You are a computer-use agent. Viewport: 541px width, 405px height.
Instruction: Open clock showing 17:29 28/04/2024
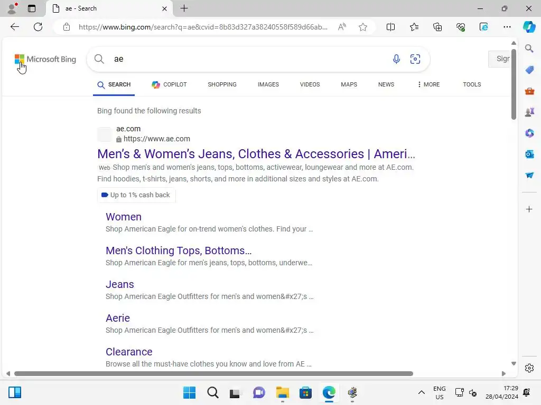(502, 392)
